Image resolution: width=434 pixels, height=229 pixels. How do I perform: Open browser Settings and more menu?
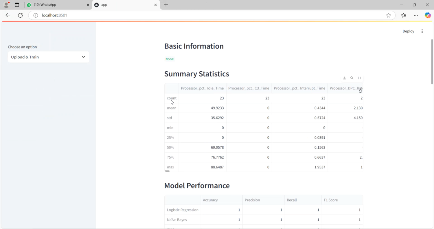[x=416, y=15]
